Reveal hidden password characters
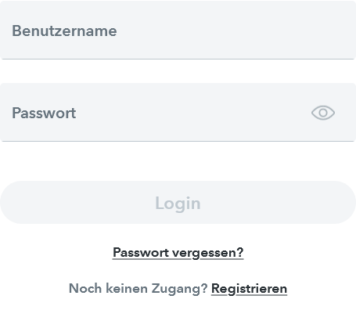Viewport: 356px width, 310px height. click(x=323, y=113)
